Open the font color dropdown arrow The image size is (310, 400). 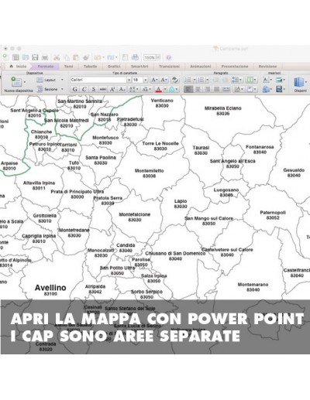(x=165, y=89)
